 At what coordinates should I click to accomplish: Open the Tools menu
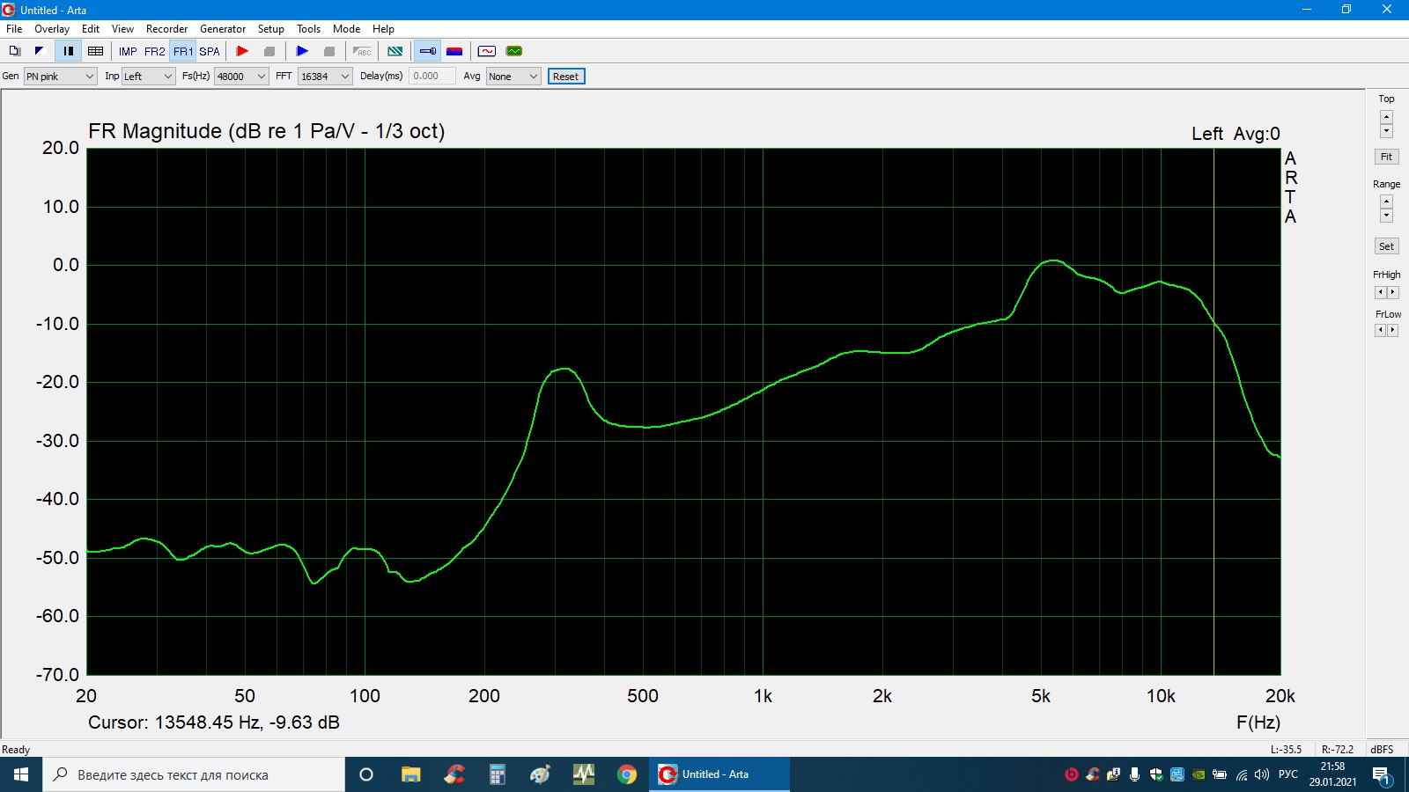click(308, 29)
